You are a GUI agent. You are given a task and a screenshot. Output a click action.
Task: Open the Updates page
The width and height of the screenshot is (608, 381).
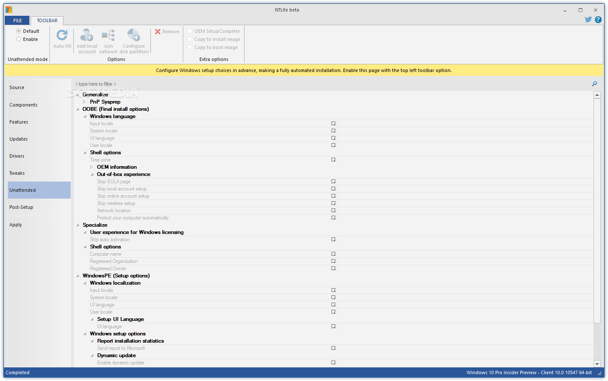coord(39,139)
